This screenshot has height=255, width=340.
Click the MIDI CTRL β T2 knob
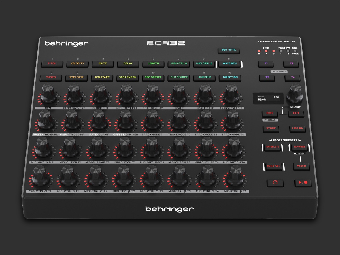(123, 176)
